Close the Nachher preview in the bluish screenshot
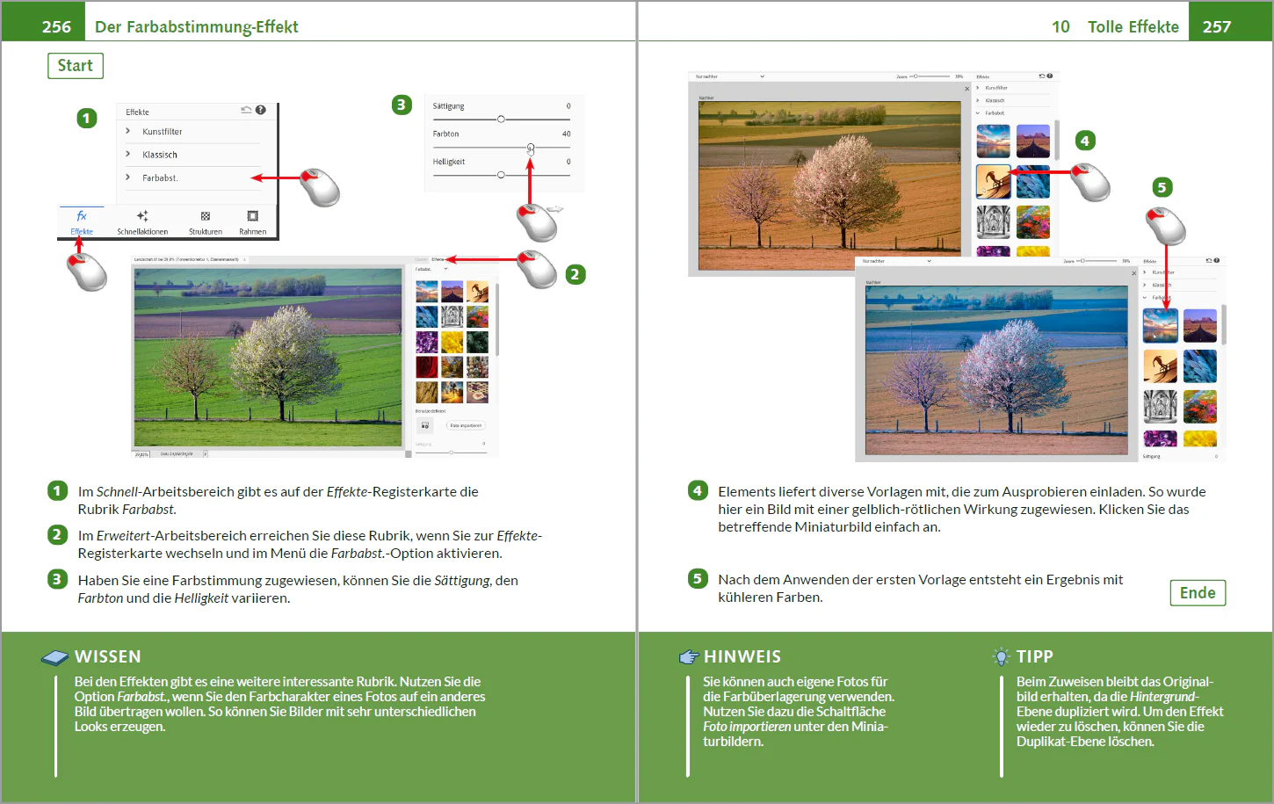Image resolution: width=1274 pixels, height=804 pixels. click(1133, 273)
